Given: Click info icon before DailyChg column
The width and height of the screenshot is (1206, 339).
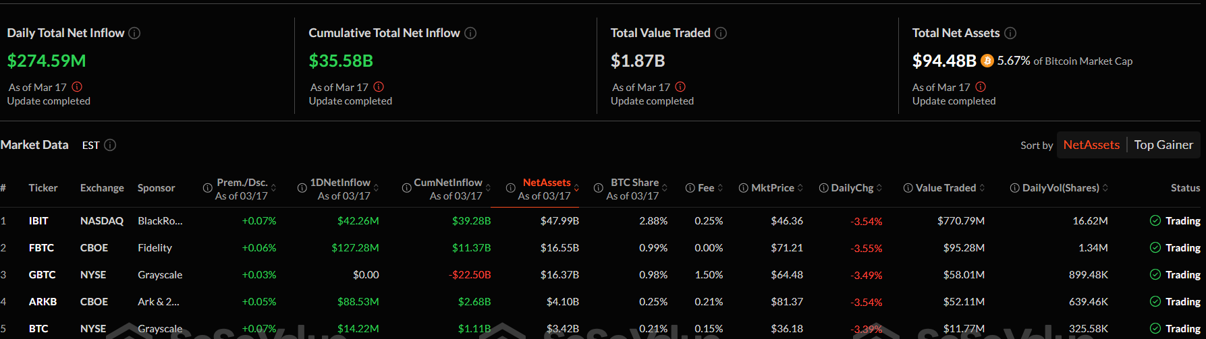Looking at the screenshot, I should pos(824,188).
